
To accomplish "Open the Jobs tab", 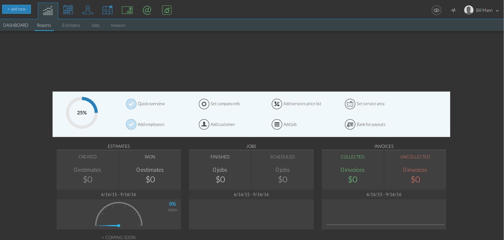I will coord(95,25).
